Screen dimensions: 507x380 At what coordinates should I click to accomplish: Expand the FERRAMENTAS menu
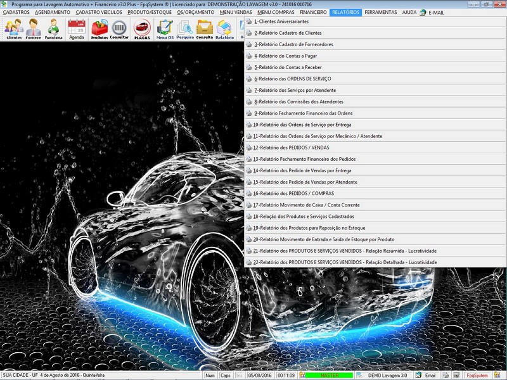pos(381,12)
